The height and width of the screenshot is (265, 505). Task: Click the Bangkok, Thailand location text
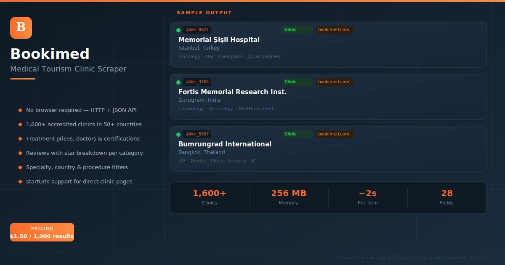(202, 153)
